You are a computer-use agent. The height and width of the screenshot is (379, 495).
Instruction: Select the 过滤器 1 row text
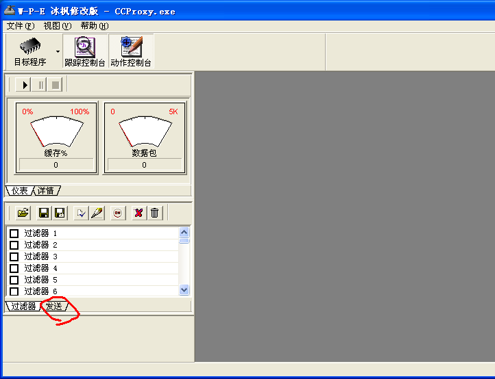click(40, 233)
